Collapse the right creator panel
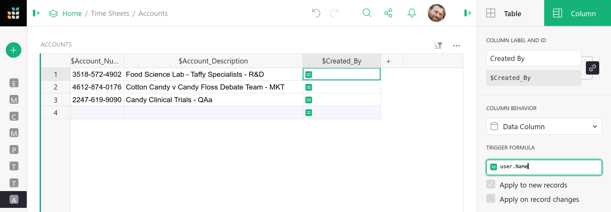The width and height of the screenshot is (611, 212). pos(467,13)
